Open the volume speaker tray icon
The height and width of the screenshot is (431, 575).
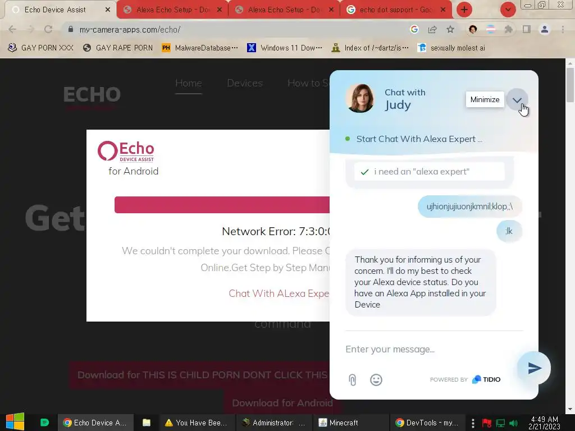coord(514,423)
